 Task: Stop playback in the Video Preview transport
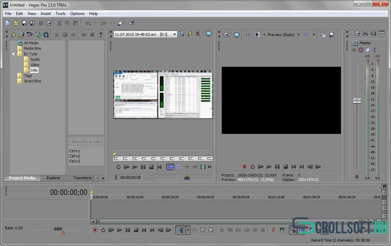click(286, 167)
